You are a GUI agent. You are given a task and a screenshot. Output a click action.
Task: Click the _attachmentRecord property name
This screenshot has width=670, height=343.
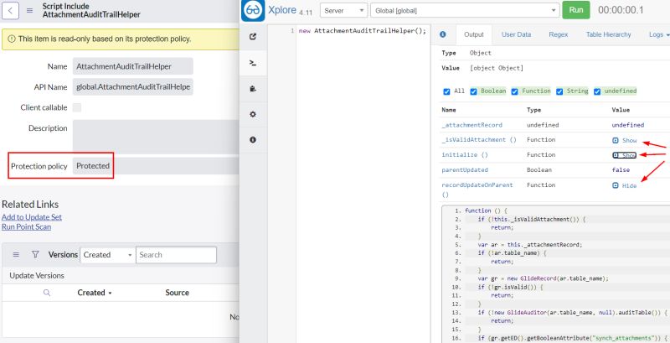click(x=472, y=125)
